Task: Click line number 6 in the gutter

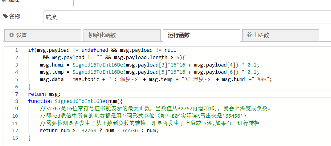Action: [16, 87]
